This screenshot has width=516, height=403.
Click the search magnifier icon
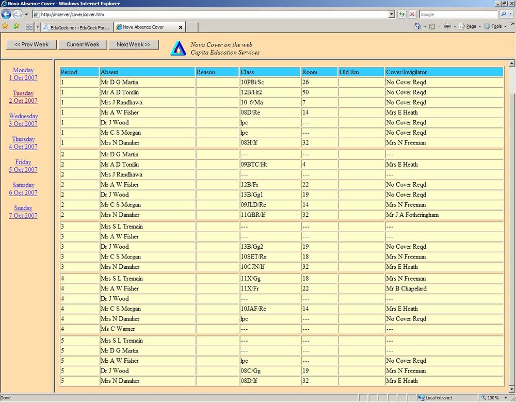pos(503,14)
